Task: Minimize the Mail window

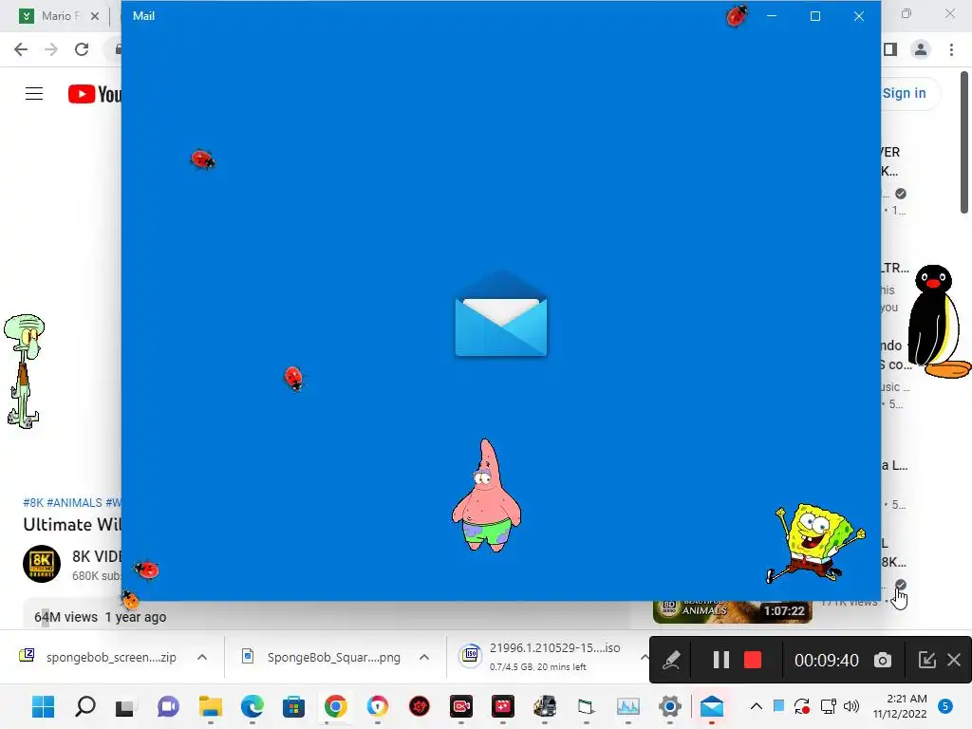Action: [772, 16]
